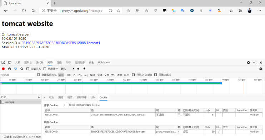Click the black extension icon in toolbar
The image size is (265, 140).
pos(164,11)
